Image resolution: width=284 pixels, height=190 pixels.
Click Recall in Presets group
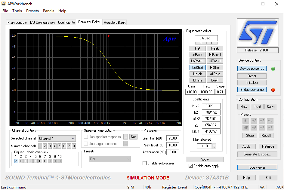(266, 136)
